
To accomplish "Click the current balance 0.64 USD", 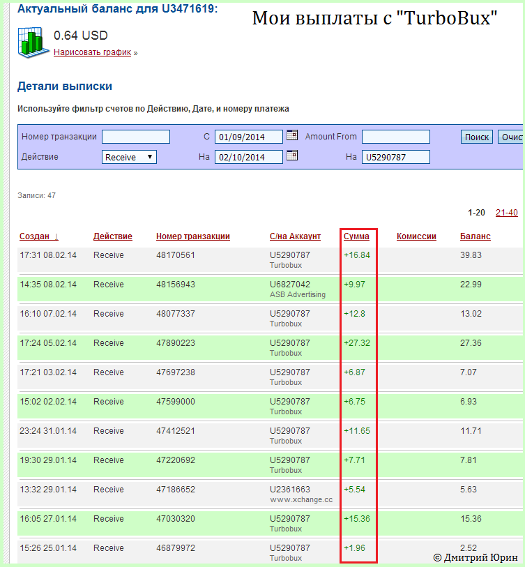I will point(81,36).
